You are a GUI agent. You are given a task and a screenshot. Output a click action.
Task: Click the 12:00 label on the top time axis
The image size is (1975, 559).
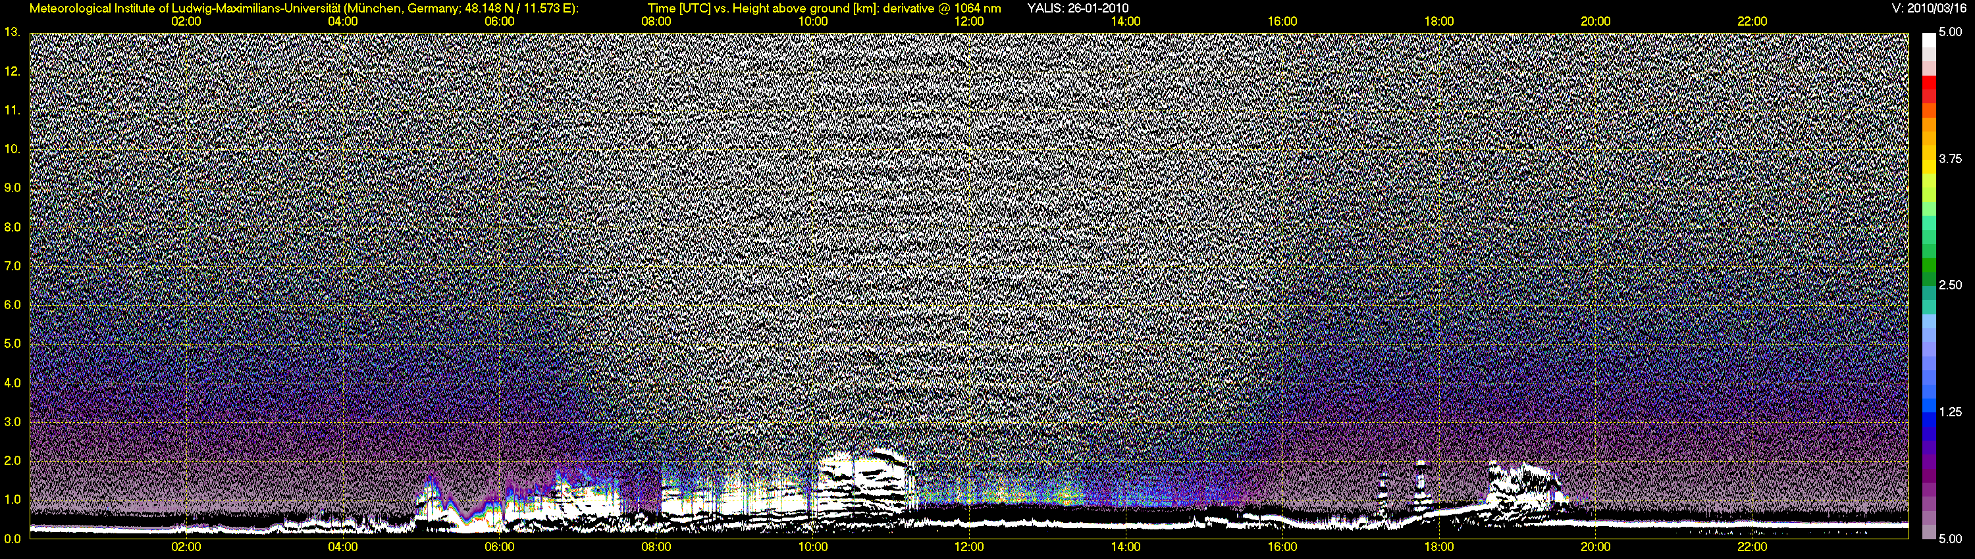(x=969, y=22)
